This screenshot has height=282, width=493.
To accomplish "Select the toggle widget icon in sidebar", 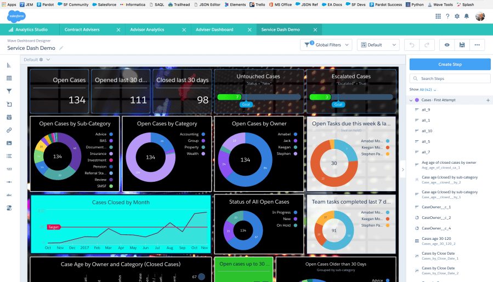I will (9, 208).
